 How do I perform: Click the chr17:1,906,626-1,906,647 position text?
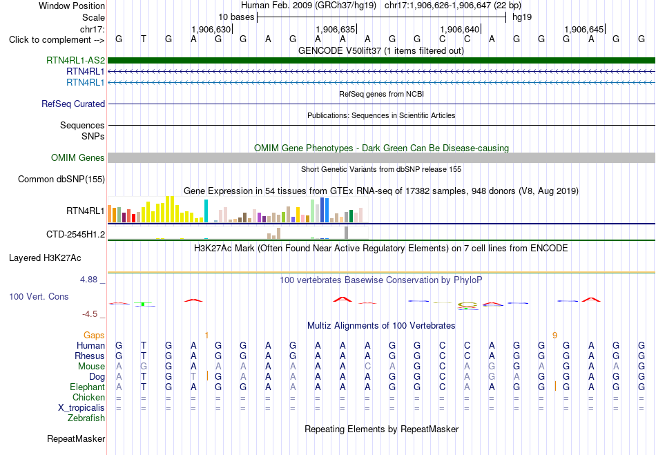(x=453, y=6)
